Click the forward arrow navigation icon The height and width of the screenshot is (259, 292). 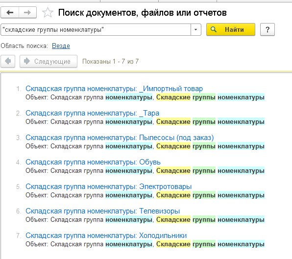pos(27,12)
